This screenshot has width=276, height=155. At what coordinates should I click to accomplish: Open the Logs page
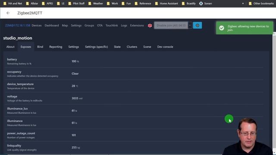[124, 25]
